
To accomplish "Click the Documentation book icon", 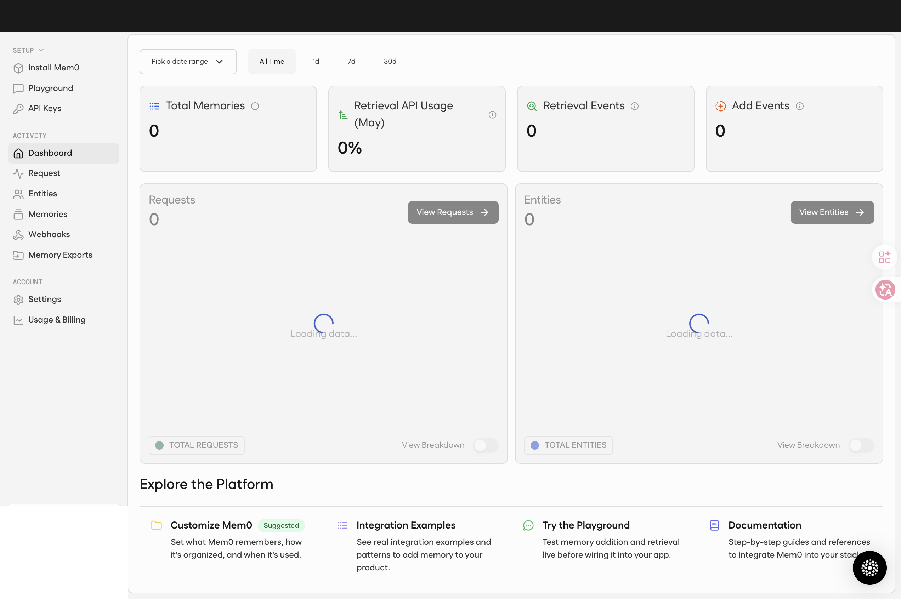I will (x=714, y=525).
